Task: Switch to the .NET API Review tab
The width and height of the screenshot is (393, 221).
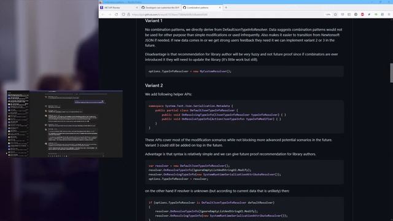Action: [x=119, y=7]
